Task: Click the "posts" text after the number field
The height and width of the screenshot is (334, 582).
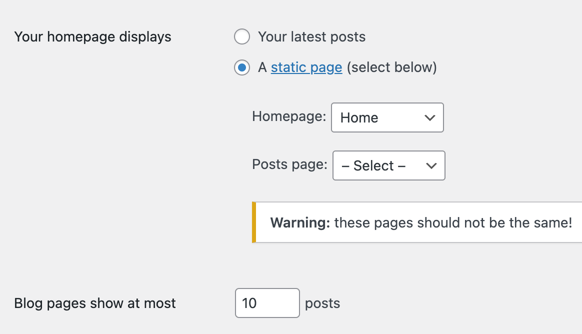Action: pos(322,303)
